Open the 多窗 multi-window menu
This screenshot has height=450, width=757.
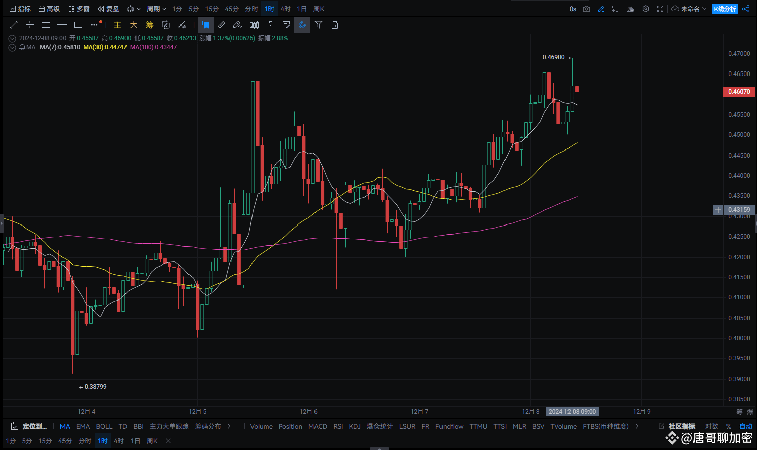point(79,9)
